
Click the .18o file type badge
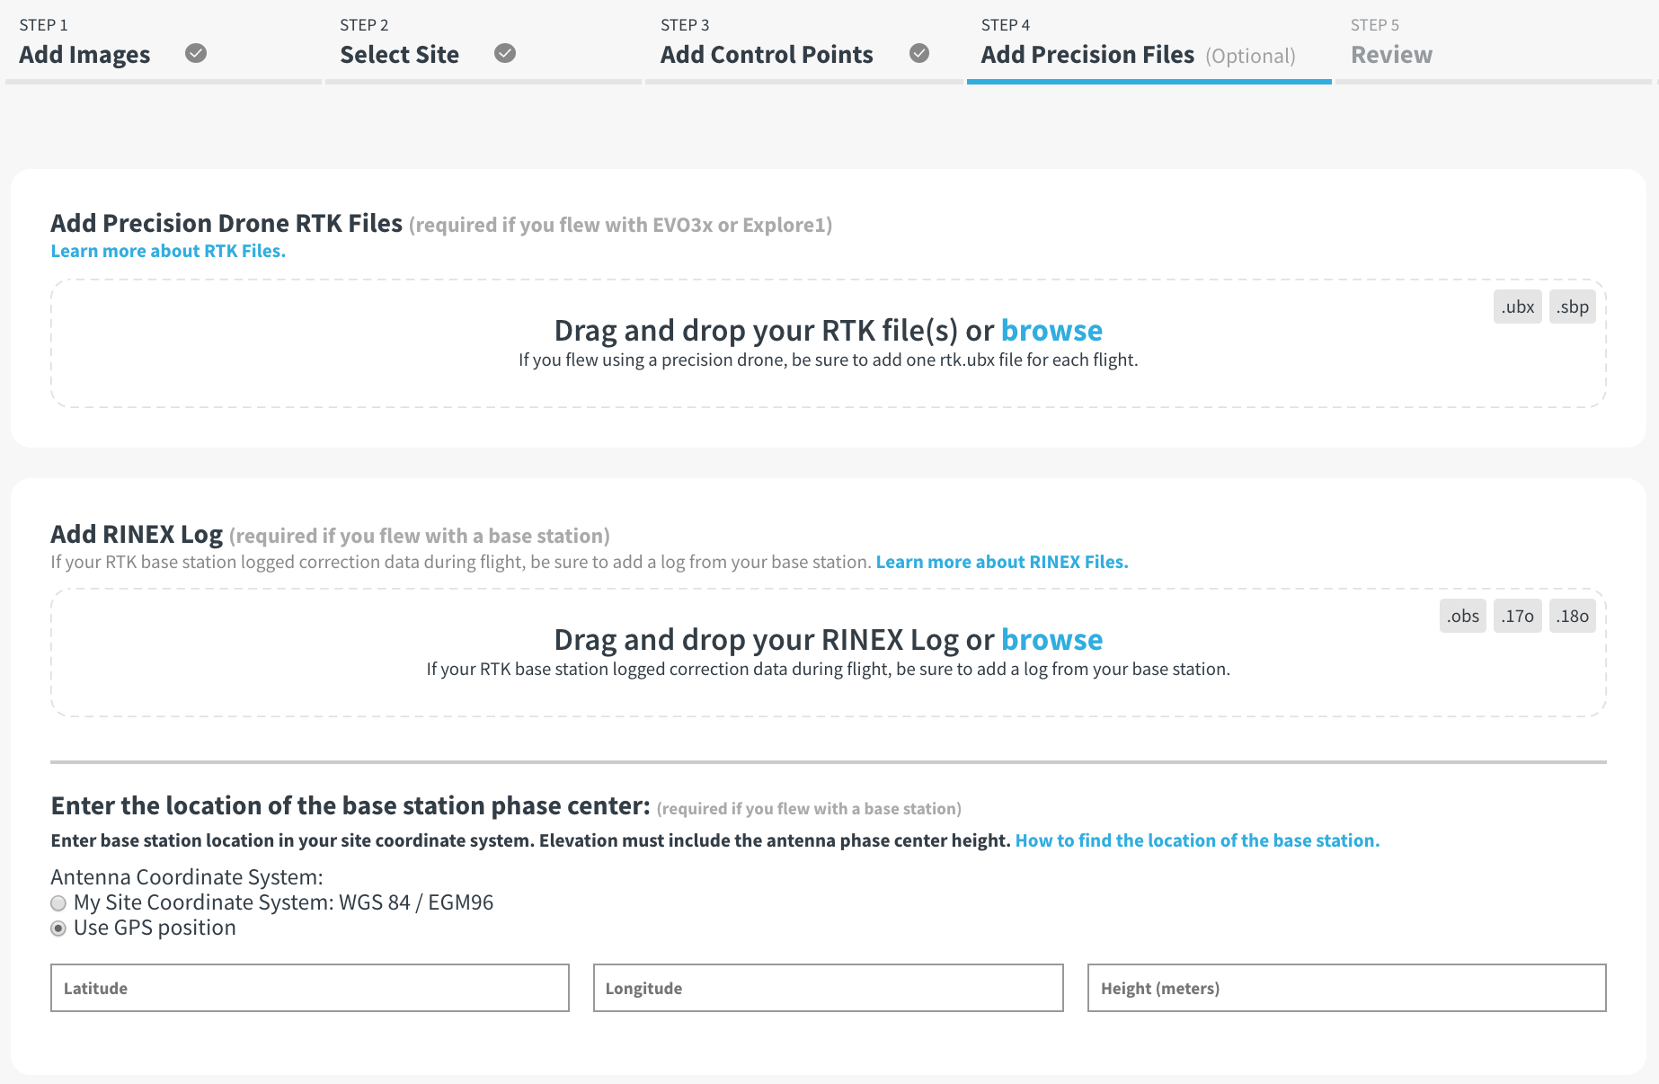tap(1573, 616)
